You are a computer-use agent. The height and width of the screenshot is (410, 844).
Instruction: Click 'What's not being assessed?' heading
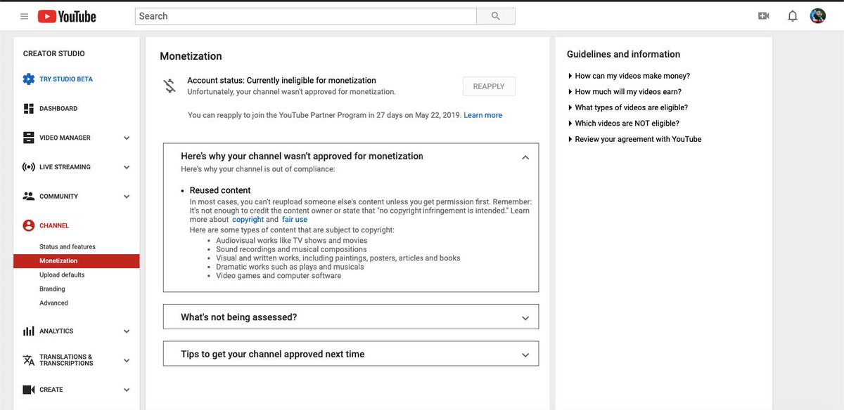(x=239, y=317)
